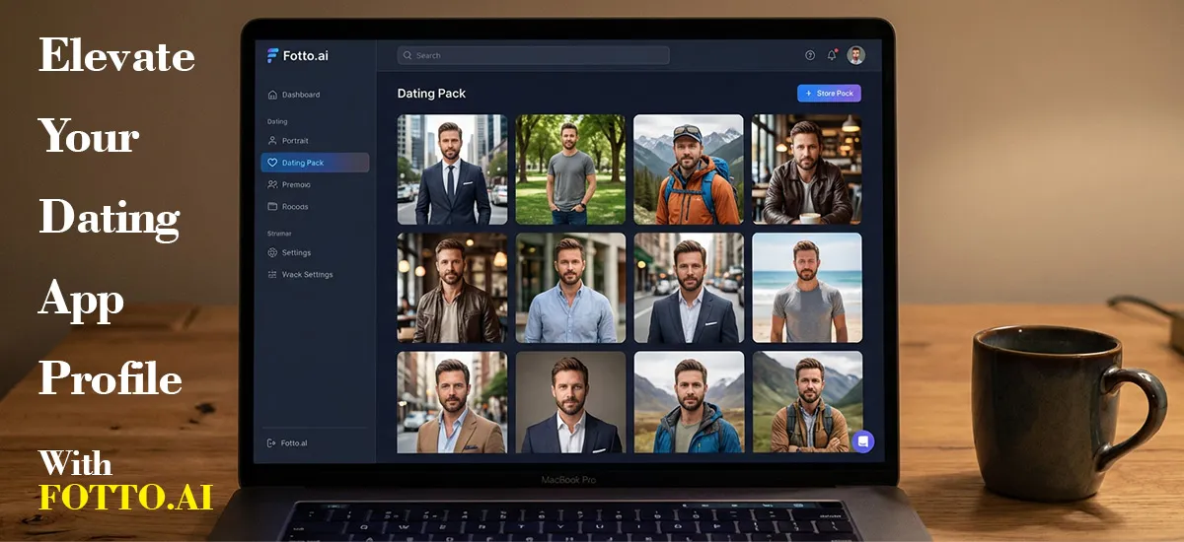Open the orange jacket mountain photo
Screen dimensions: 1184x542
point(688,169)
